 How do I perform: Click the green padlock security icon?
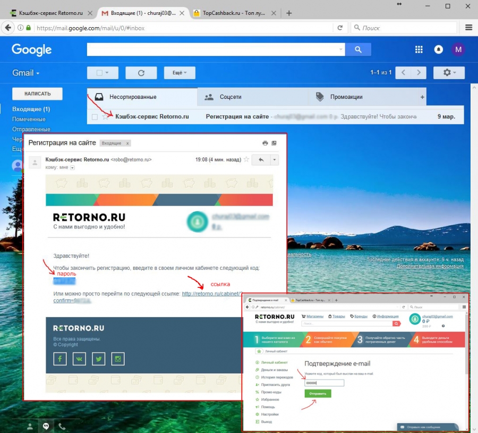[28, 28]
